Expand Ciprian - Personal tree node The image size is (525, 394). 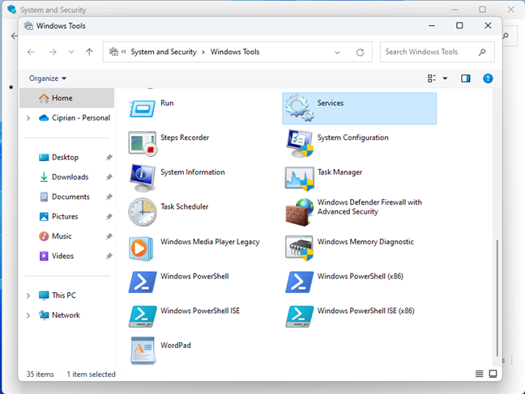pos(28,118)
